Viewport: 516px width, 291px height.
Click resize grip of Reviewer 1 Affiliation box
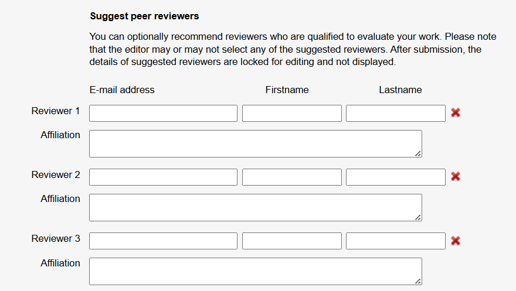[418, 154]
